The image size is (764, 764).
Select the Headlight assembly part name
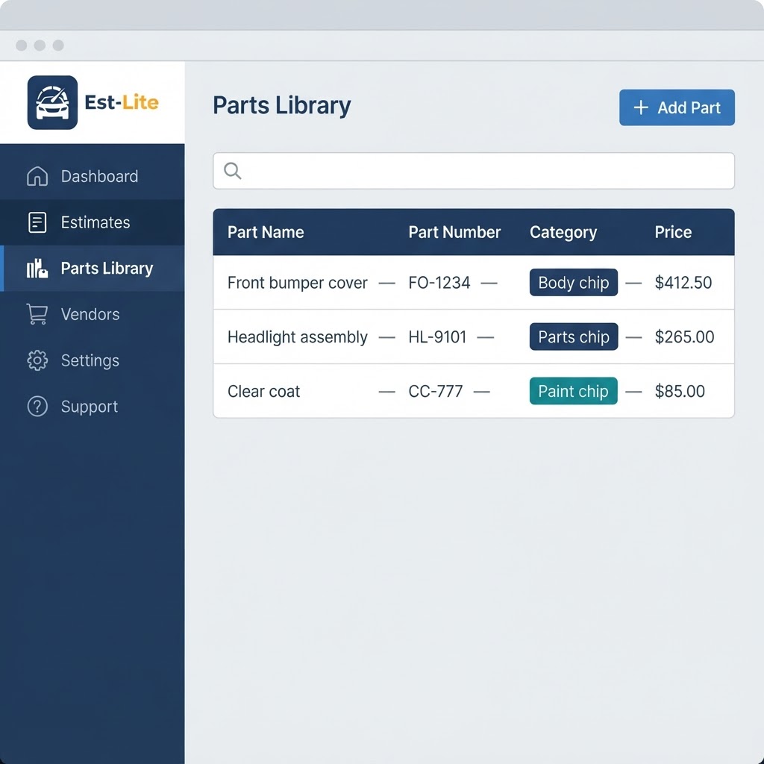tap(297, 336)
